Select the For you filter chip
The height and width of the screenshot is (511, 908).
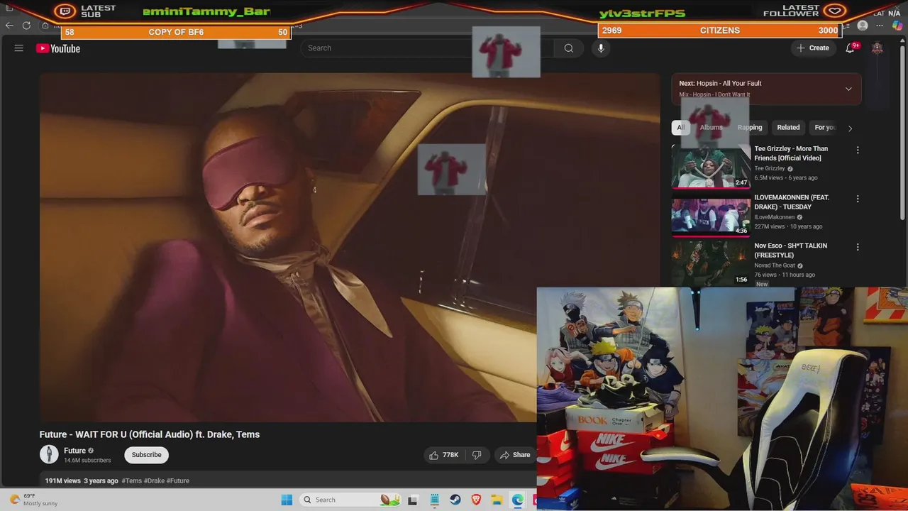click(825, 128)
